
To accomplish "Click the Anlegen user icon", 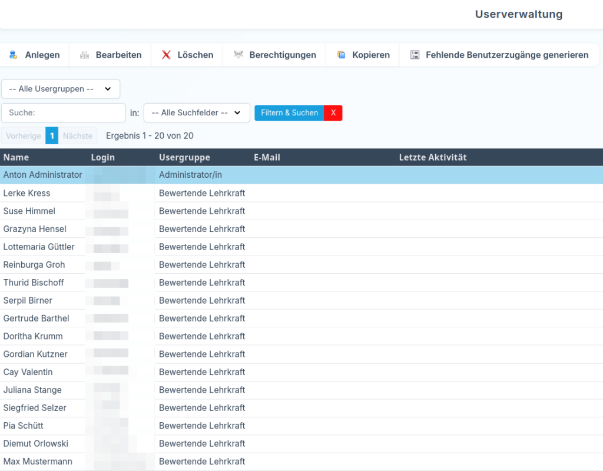I will pyautogui.click(x=13, y=55).
